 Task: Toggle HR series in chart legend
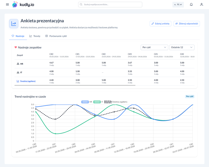87,102
